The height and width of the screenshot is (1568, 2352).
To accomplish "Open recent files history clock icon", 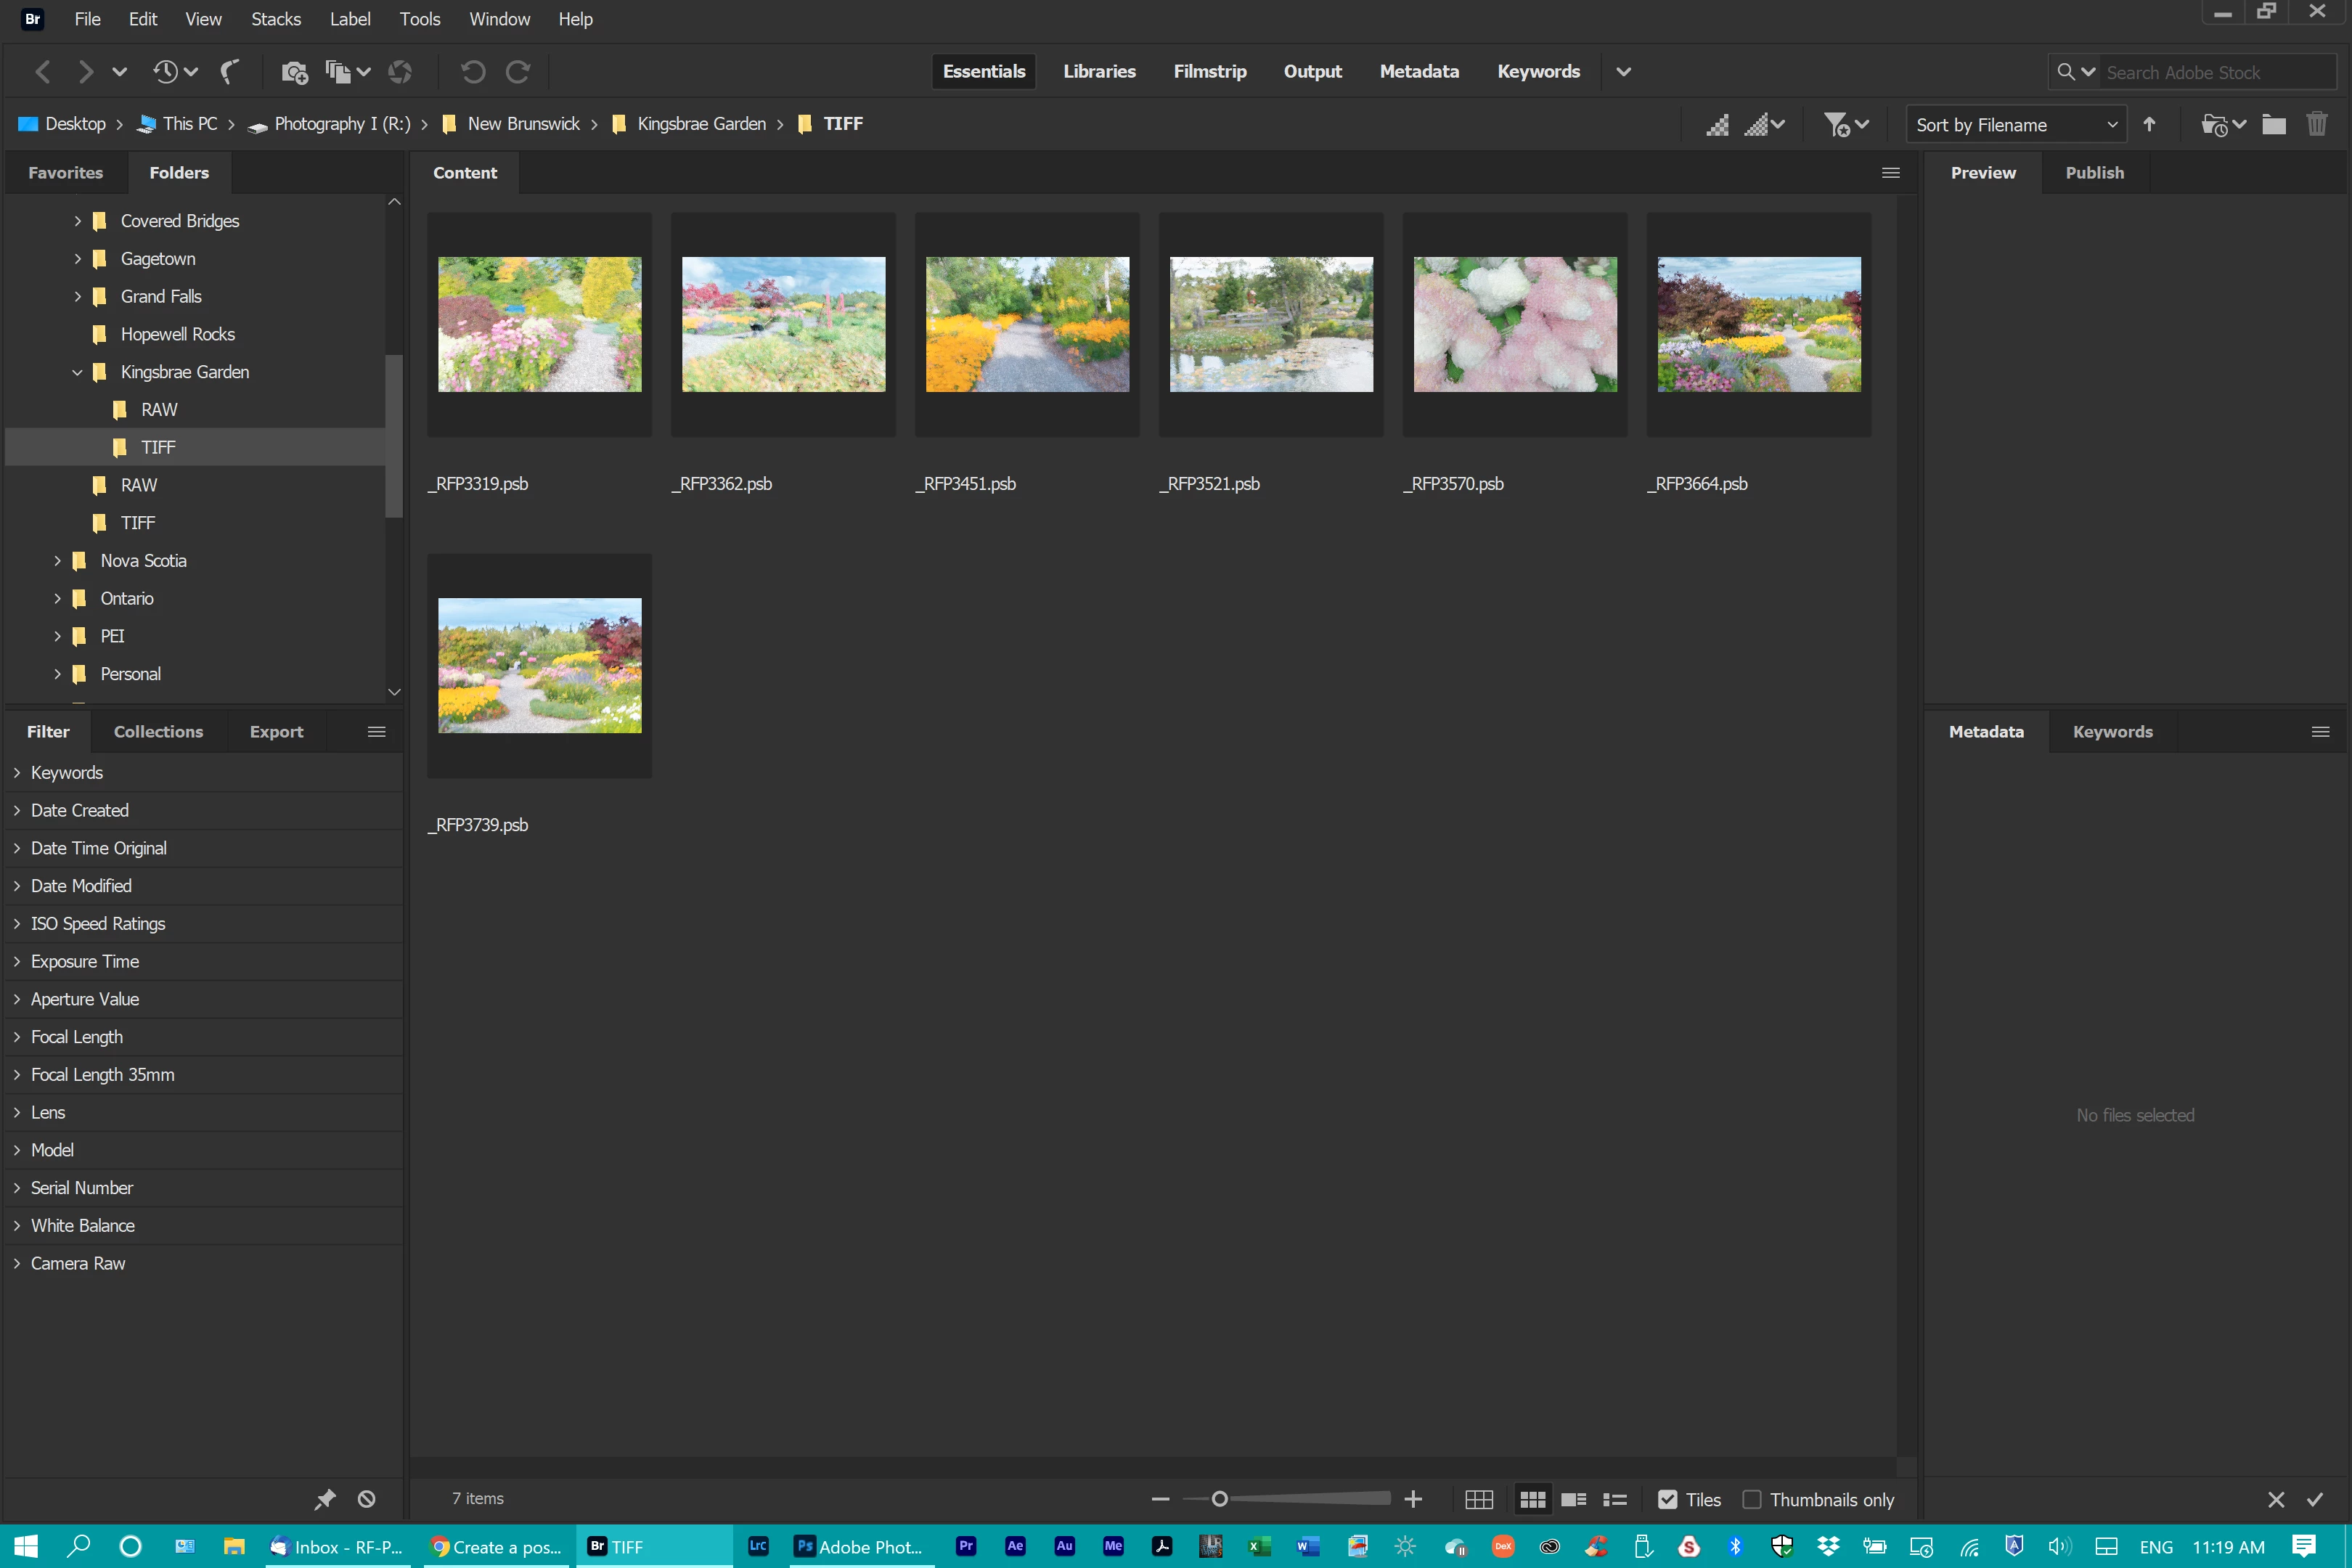I will (x=166, y=71).
